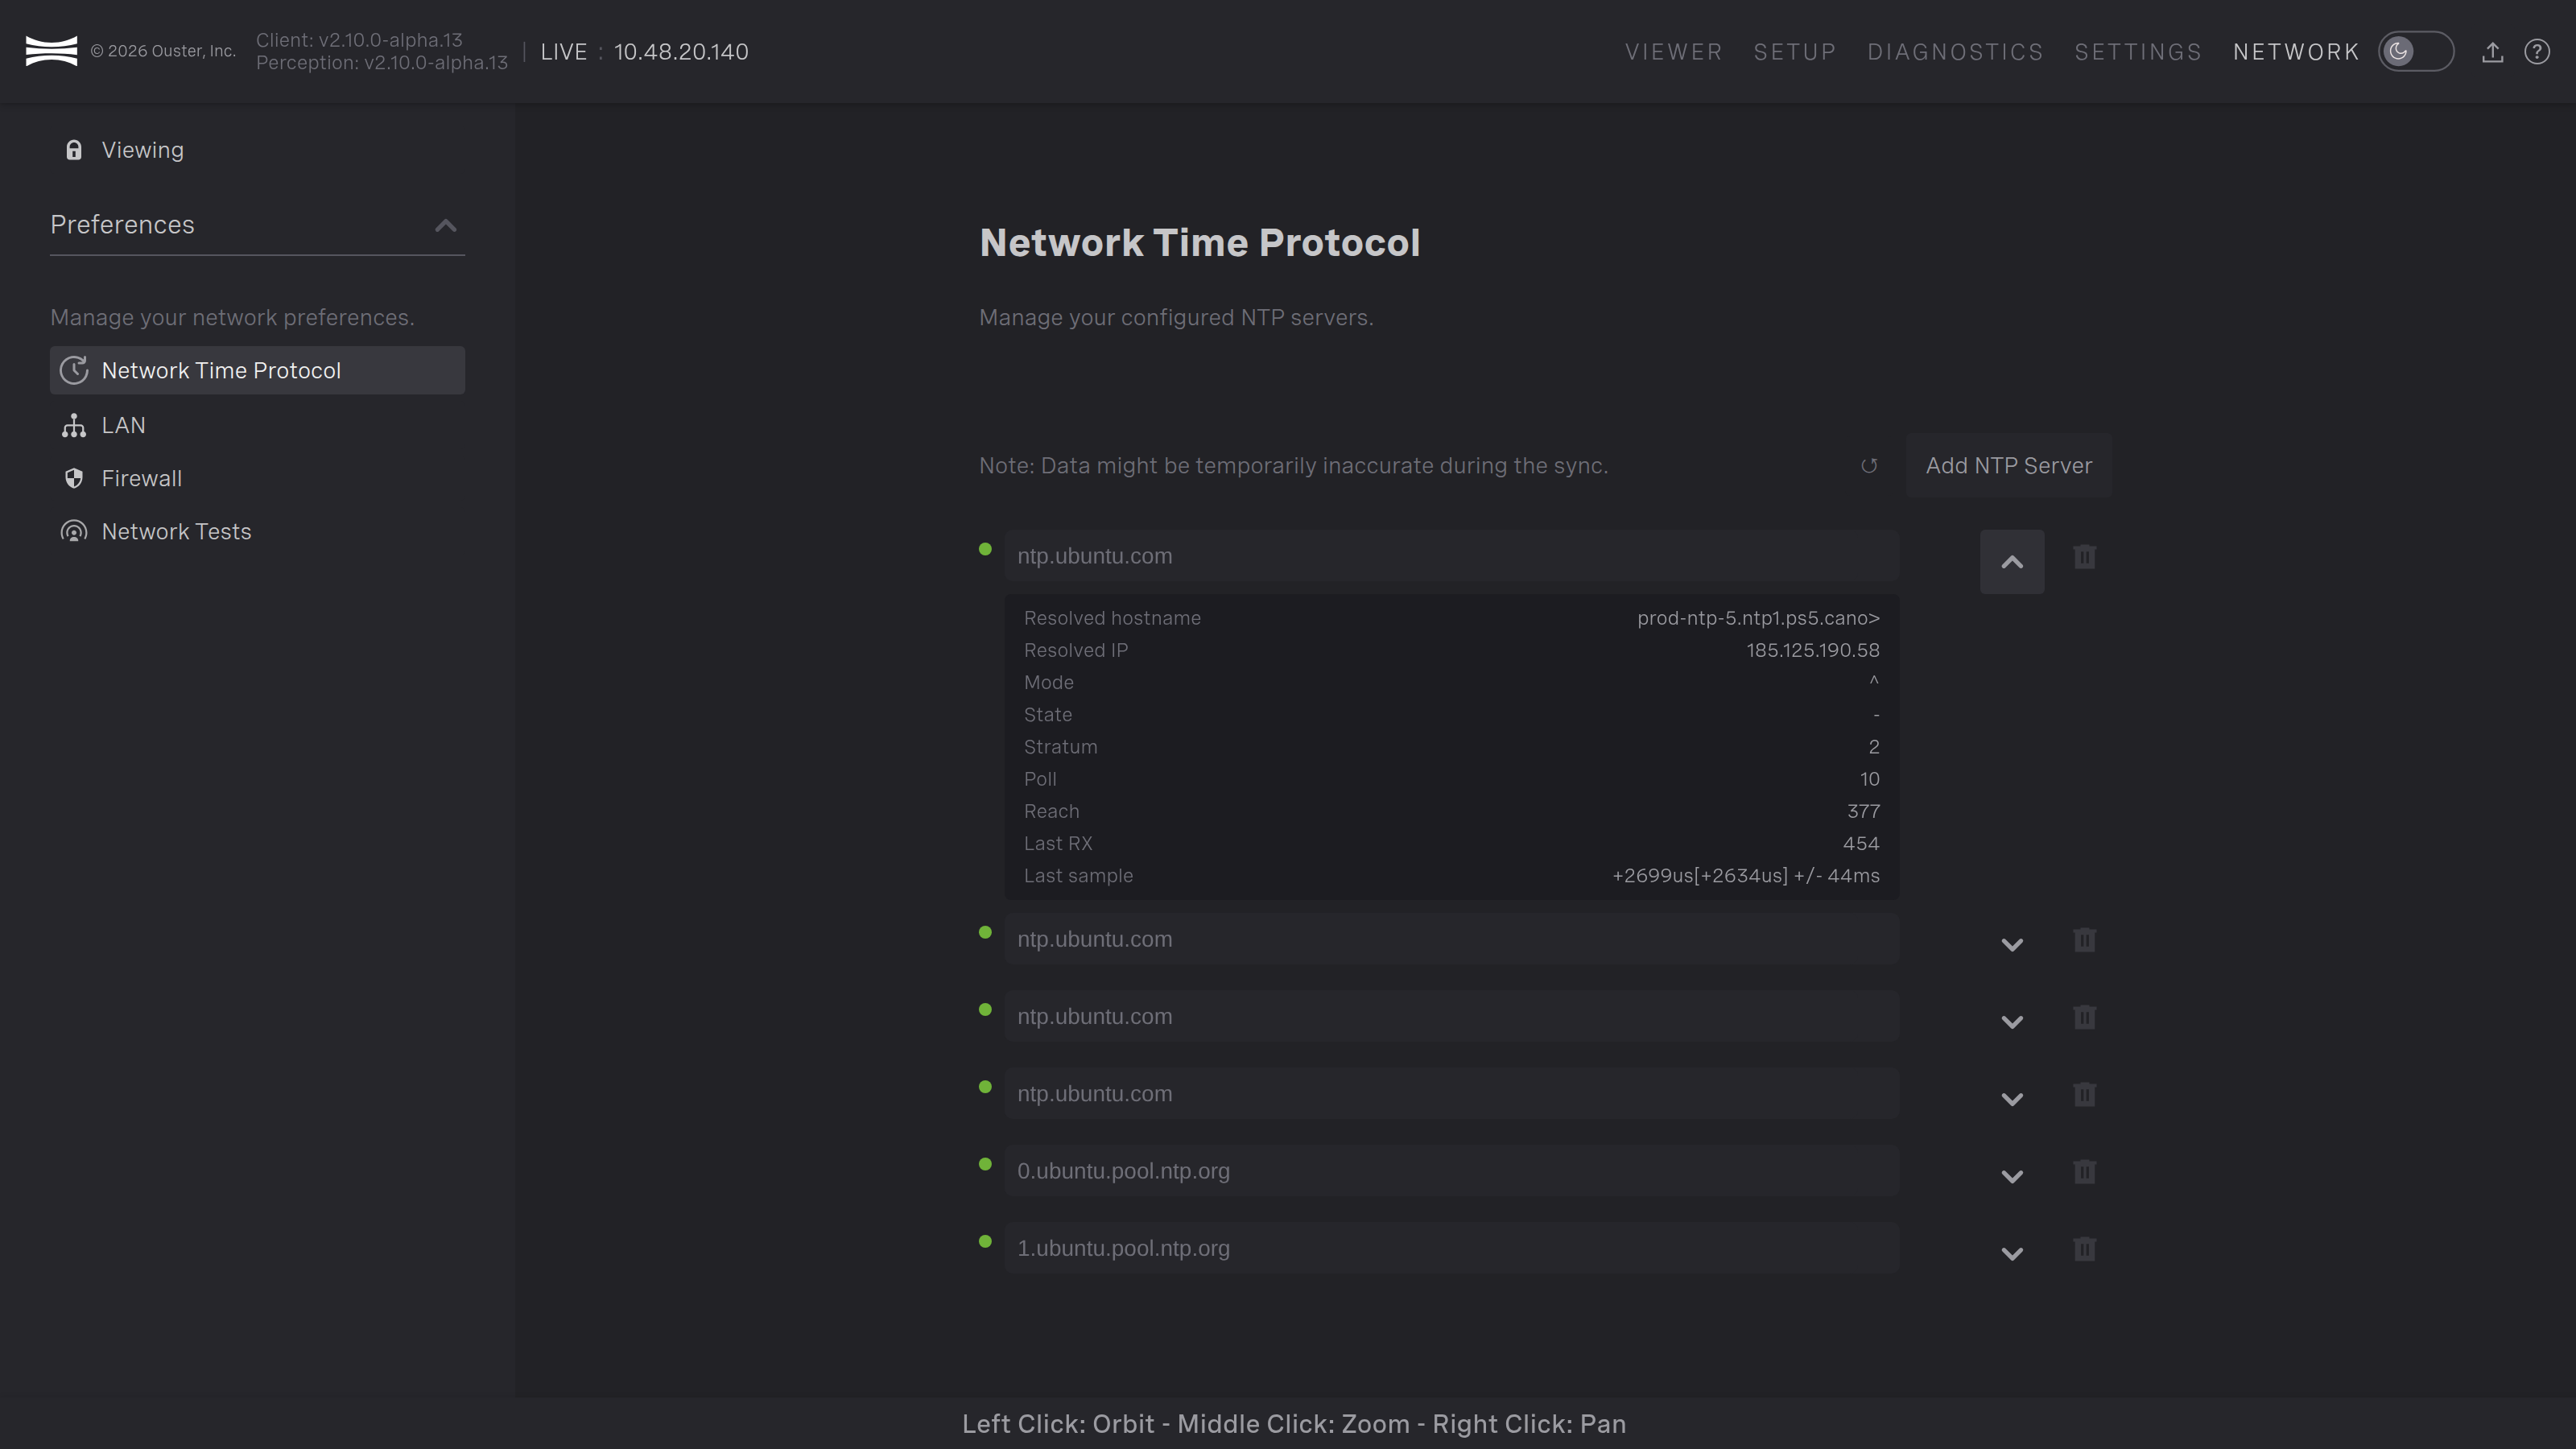
Task: Open the VIEWER tab
Action: [1674, 52]
